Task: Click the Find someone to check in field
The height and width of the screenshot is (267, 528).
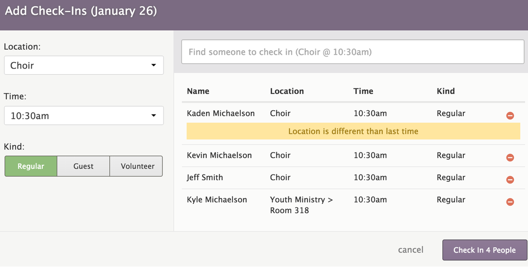Action: (x=353, y=52)
